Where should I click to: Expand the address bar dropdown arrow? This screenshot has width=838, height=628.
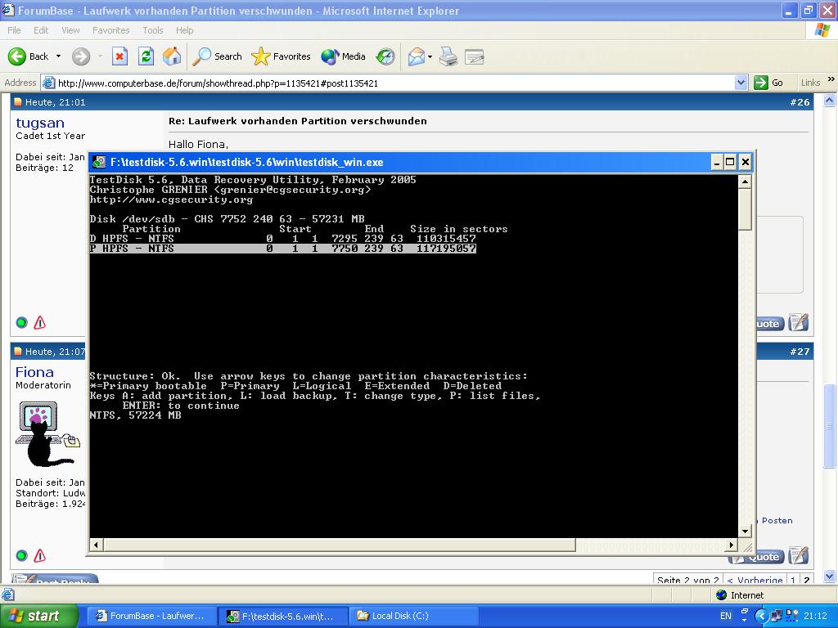[741, 83]
